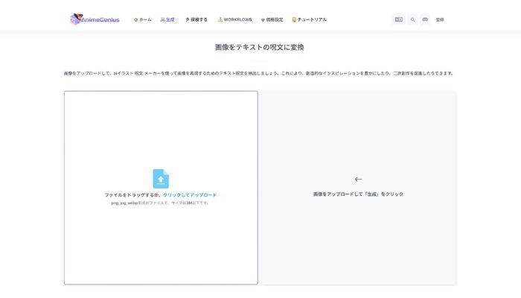Go to ホーム home page
The width and height of the screenshot is (521, 298).
coord(145,19)
